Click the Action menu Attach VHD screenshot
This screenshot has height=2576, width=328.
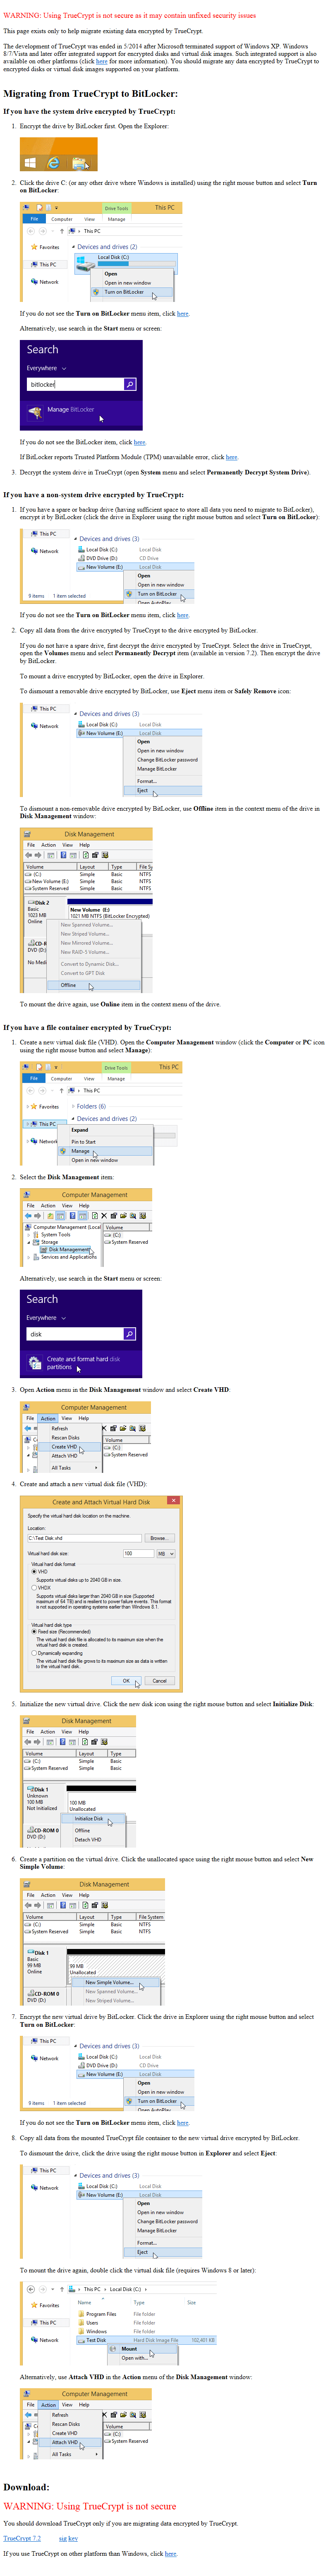(x=86, y=2424)
